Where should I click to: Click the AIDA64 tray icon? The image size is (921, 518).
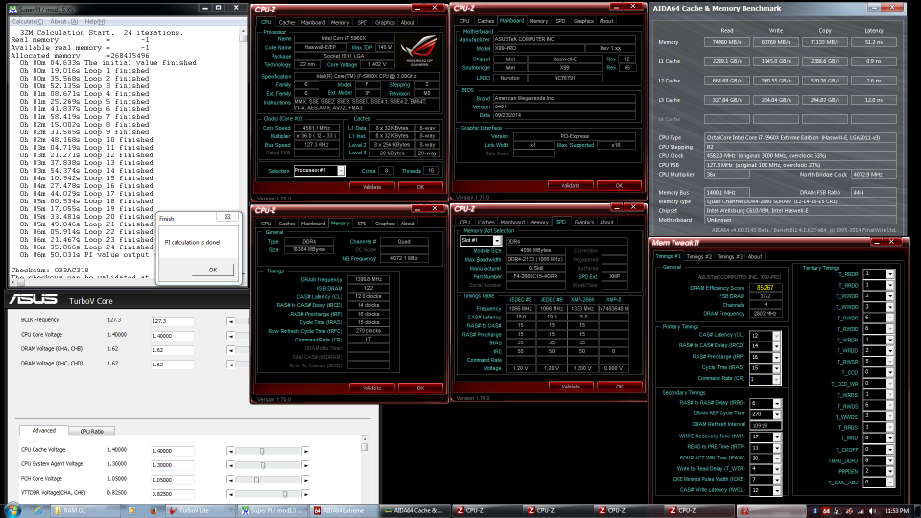[x=826, y=511]
